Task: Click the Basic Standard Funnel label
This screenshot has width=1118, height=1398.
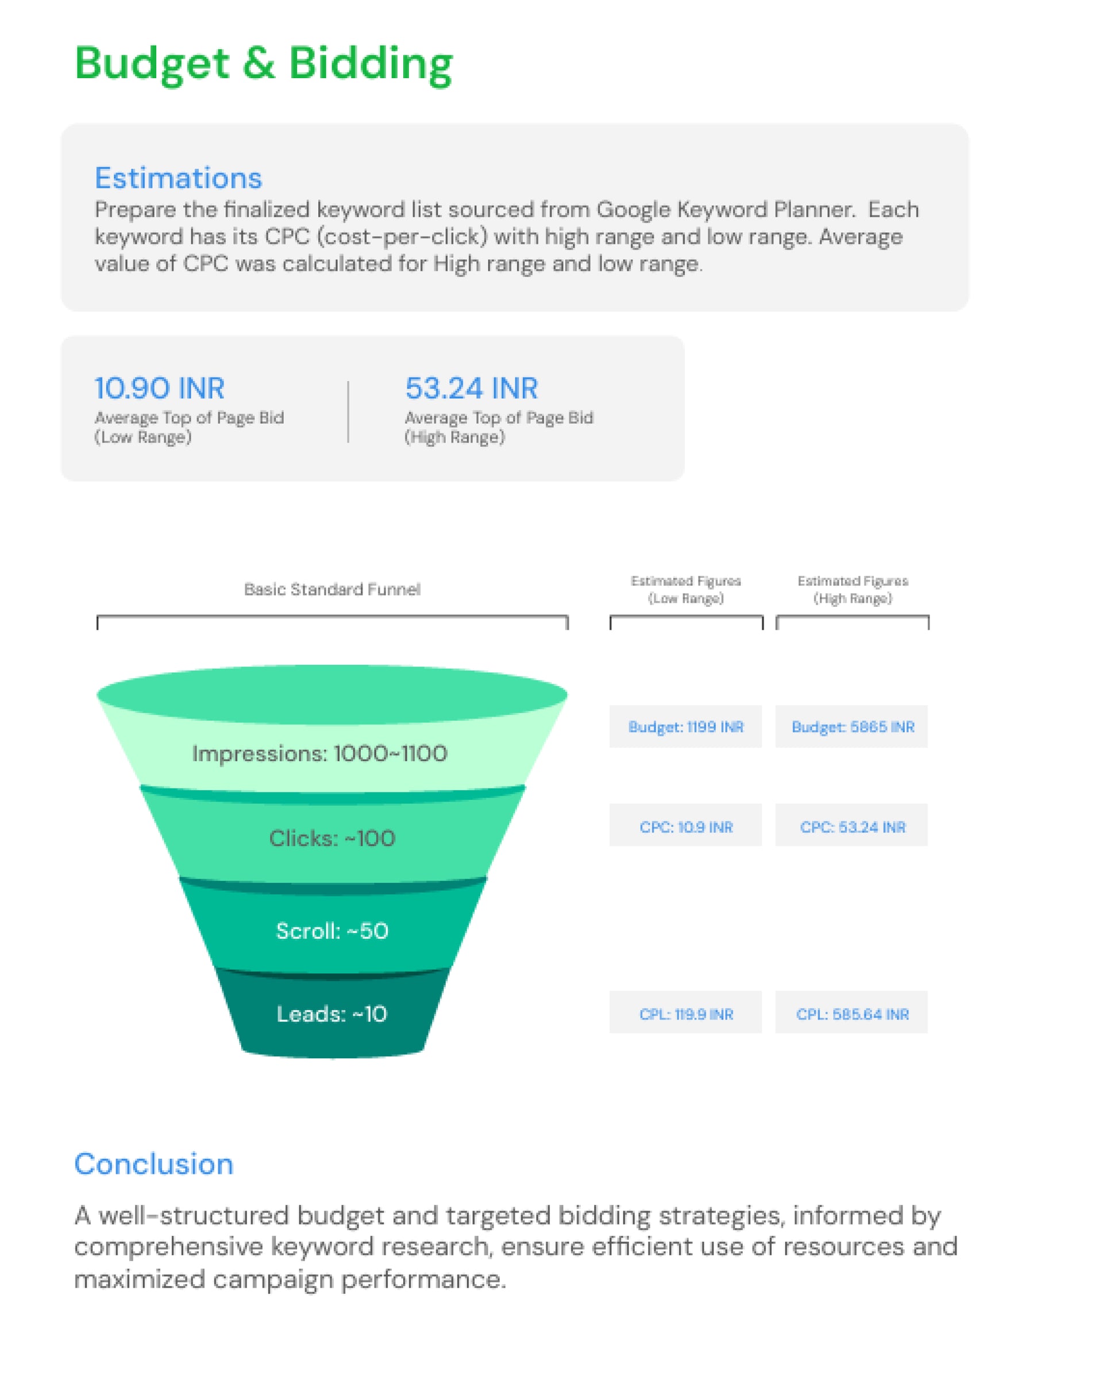Action: [332, 590]
